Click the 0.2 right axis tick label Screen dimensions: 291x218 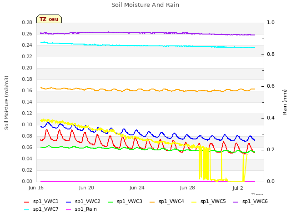click(x=271, y=149)
